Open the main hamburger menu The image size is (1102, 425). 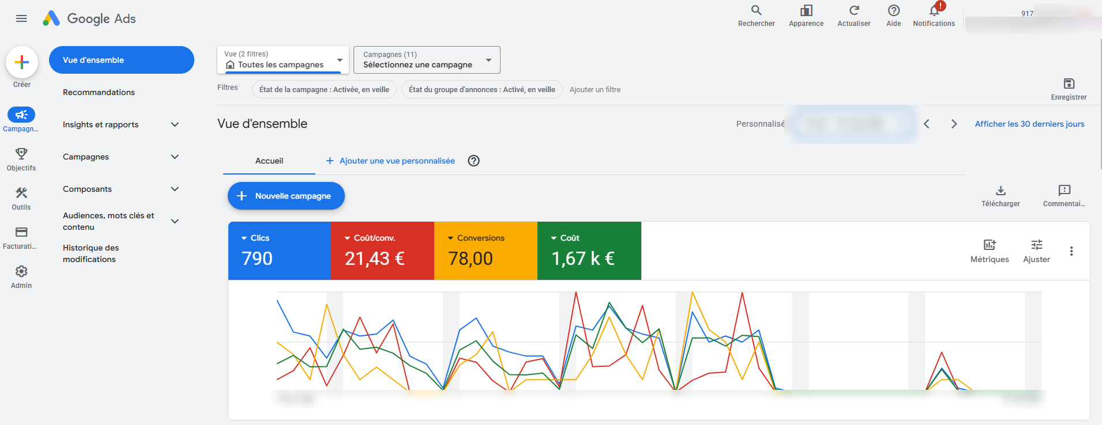21,18
